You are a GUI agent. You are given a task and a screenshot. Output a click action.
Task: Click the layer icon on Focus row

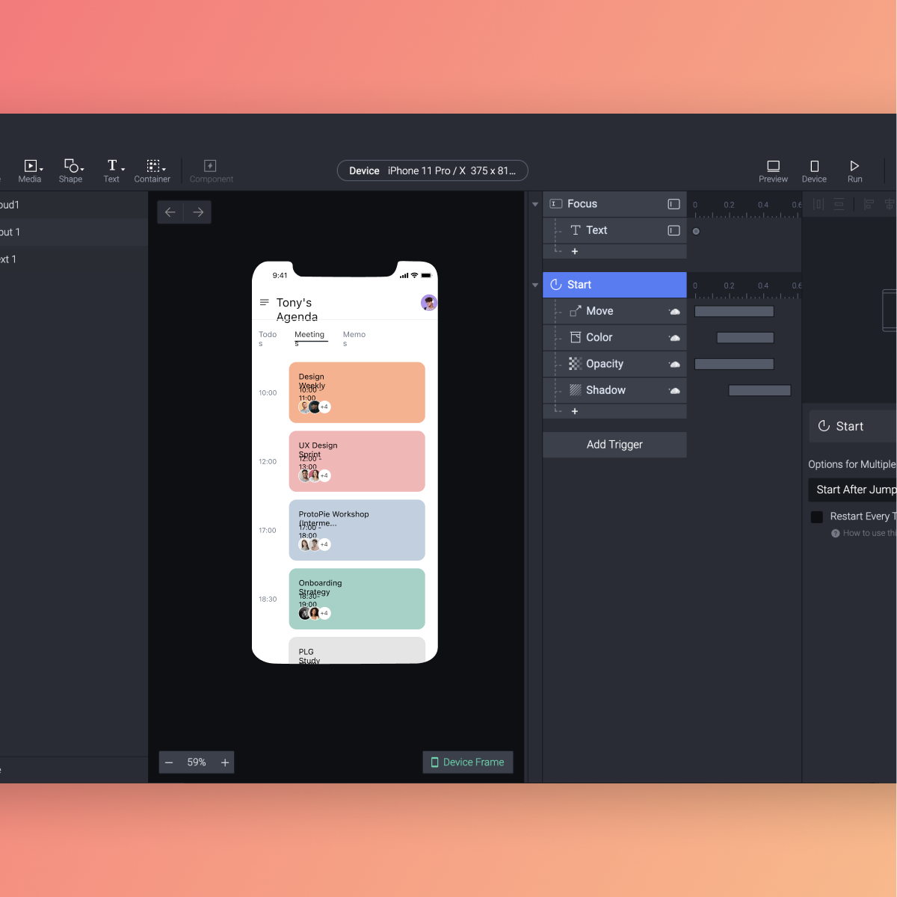pos(673,204)
